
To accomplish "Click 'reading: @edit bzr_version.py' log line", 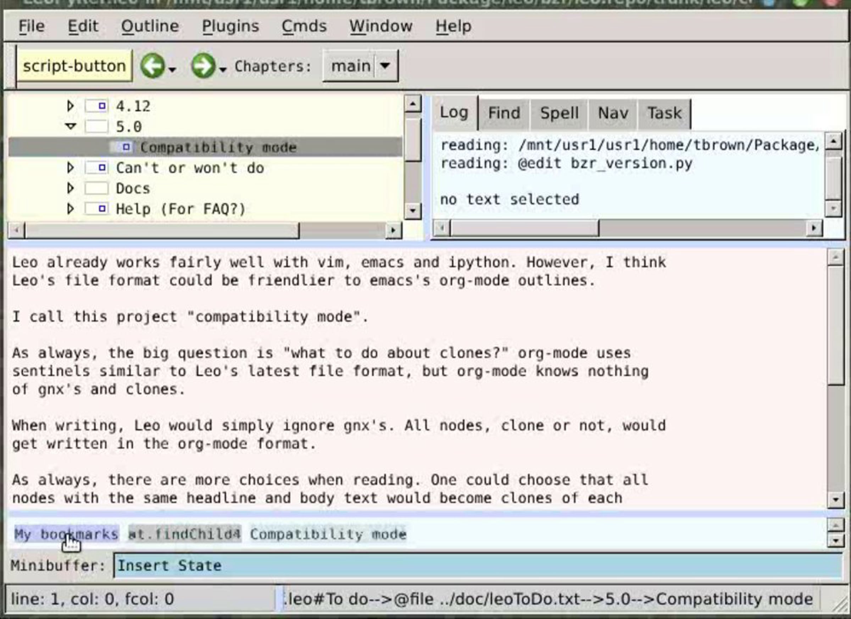I will point(566,163).
